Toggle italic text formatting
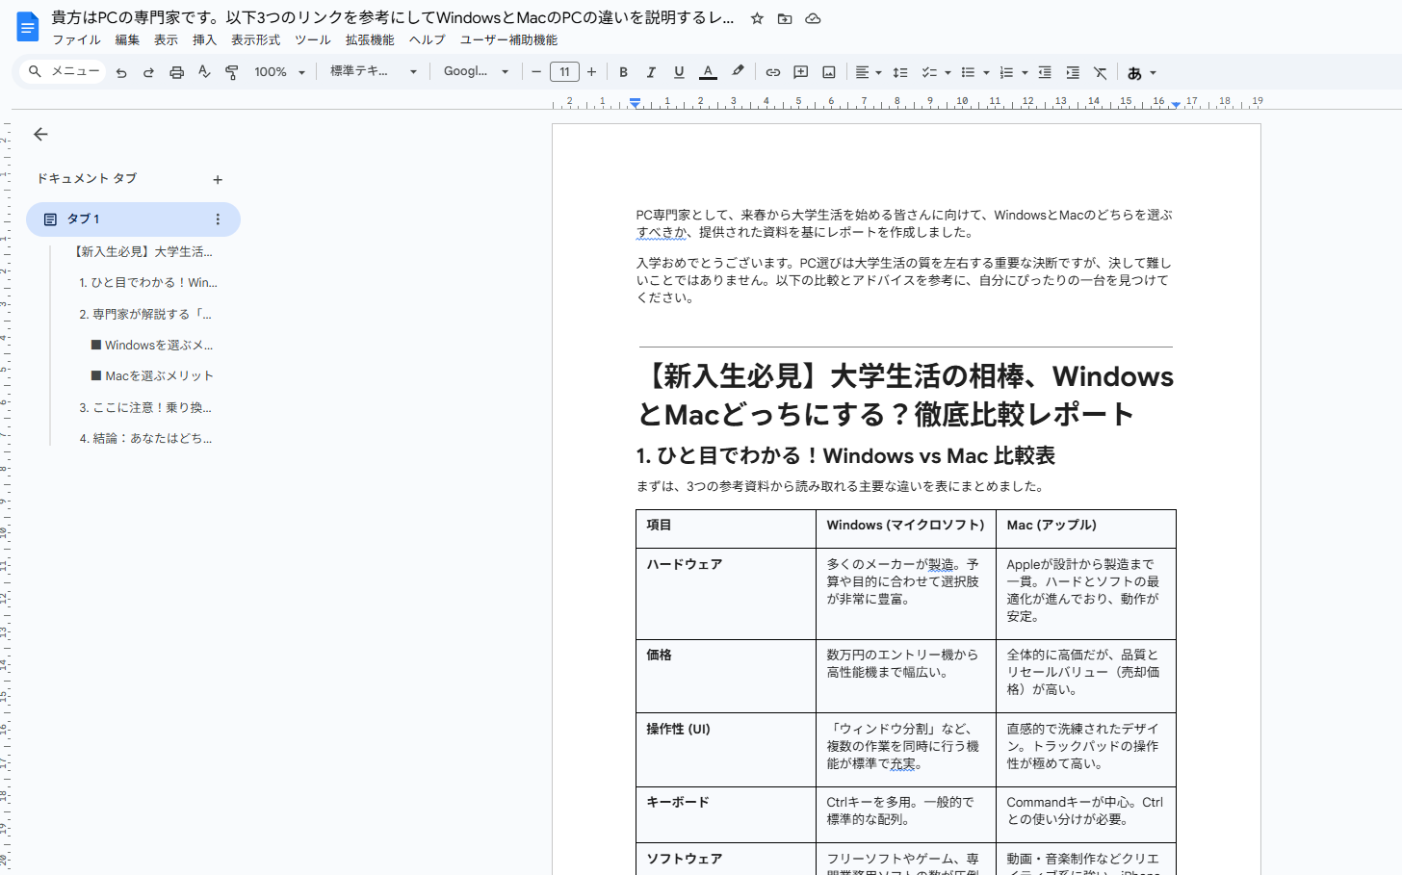This screenshot has height=875, width=1402. point(651,72)
